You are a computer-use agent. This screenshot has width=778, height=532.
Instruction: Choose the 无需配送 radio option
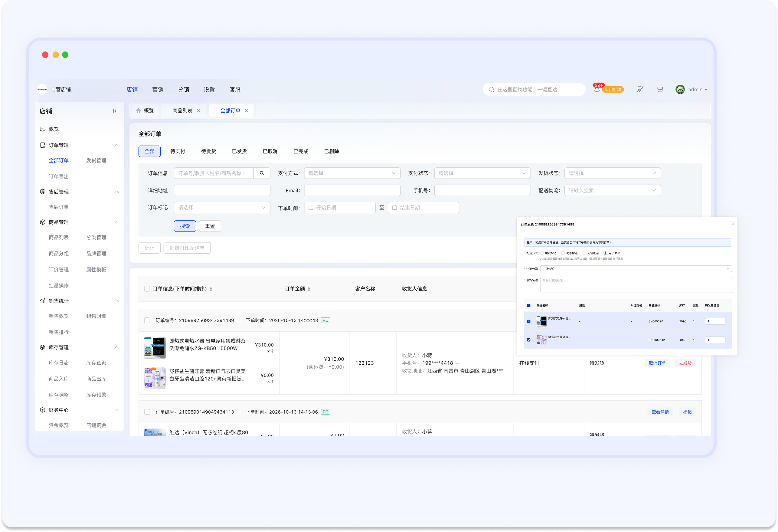tap(584, 253)
